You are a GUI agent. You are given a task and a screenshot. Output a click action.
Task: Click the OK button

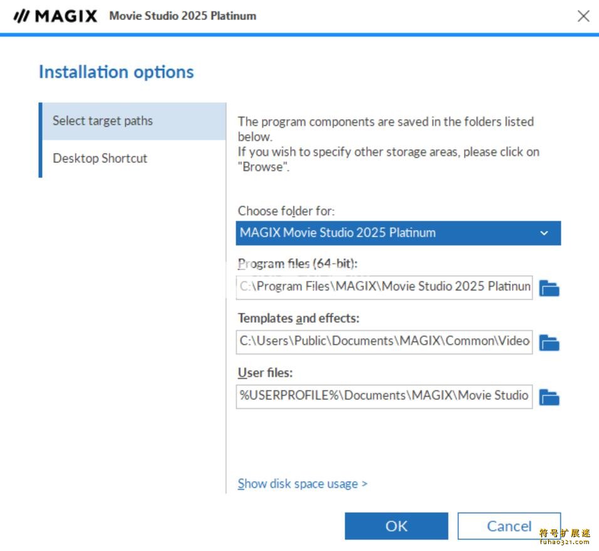[396, 526]
